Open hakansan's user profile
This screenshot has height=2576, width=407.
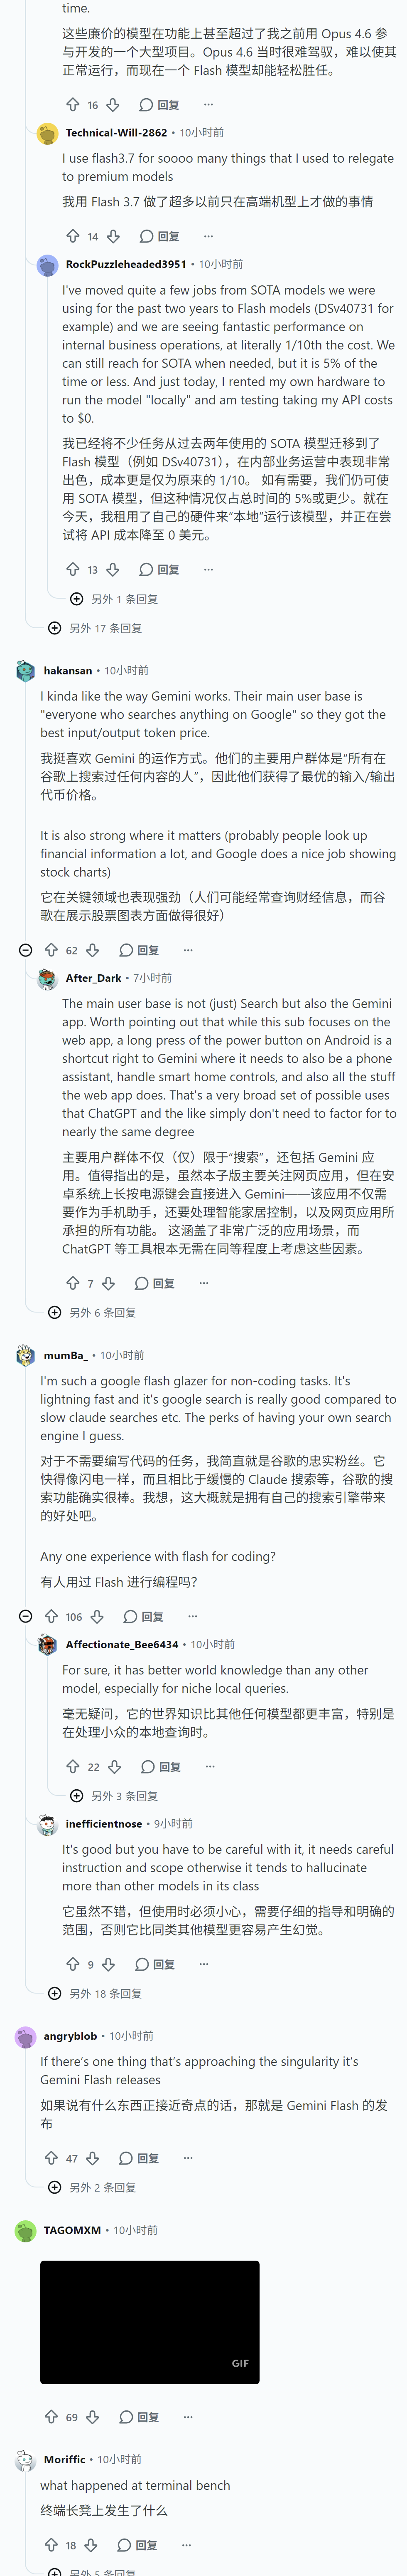click(68, 671)
